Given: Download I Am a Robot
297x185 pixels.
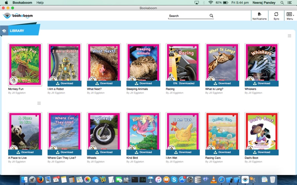Looking at the screenshot, I should (x=64, y=83).
